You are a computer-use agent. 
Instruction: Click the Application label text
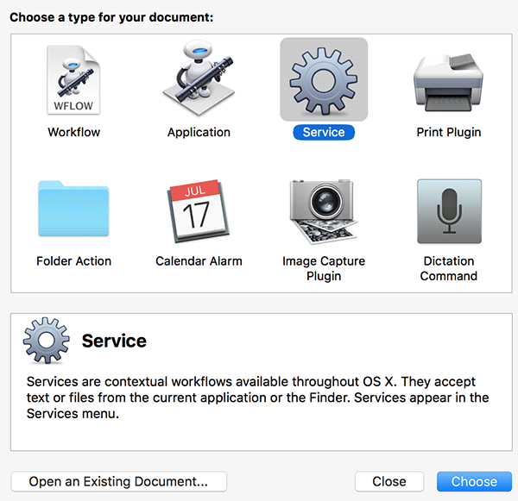click(x=199, y=132)
